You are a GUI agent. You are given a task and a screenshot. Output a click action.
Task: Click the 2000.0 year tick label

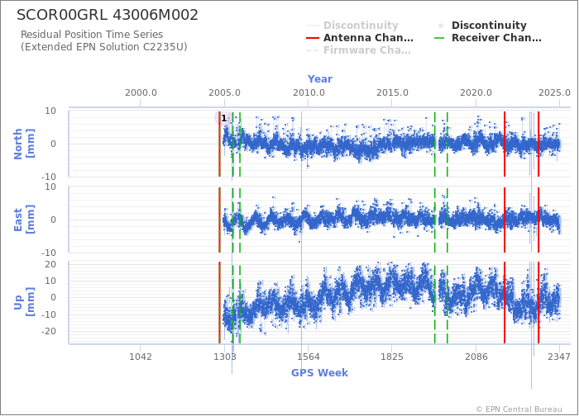(x=141, y=92)
